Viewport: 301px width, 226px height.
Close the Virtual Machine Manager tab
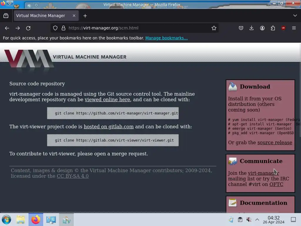point(74,16)
